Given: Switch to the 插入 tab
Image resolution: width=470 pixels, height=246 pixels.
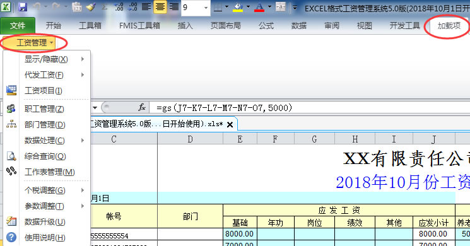Looking at the screenshot, I should click(185, 26).
